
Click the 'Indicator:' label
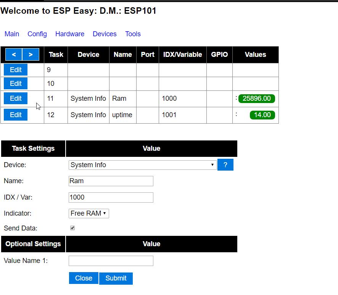point(18,213)
